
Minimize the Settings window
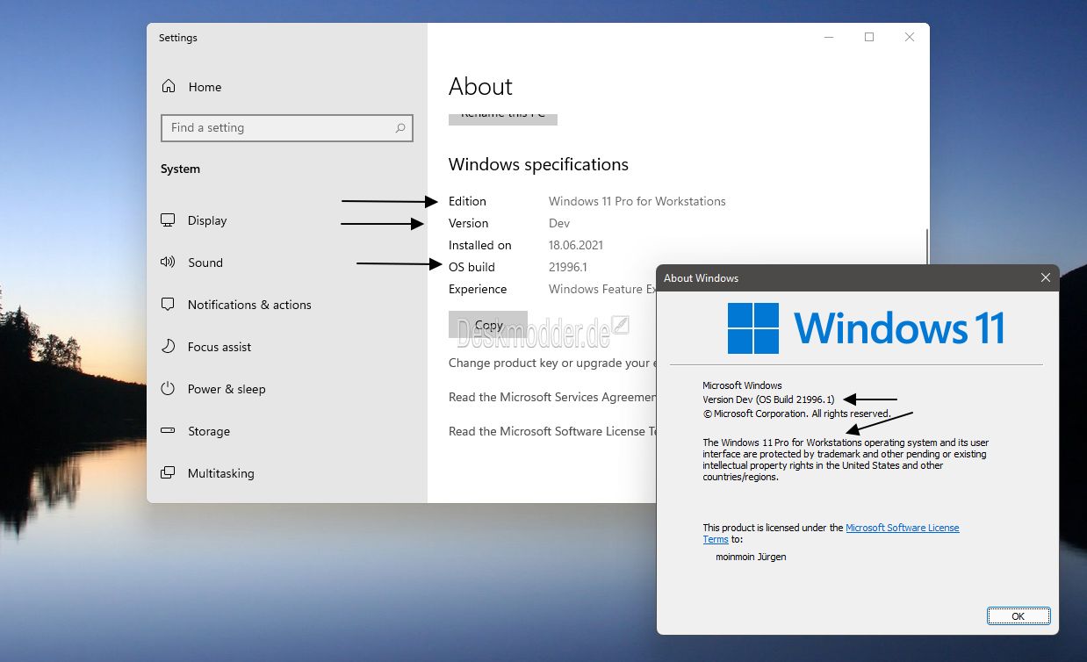829,37
